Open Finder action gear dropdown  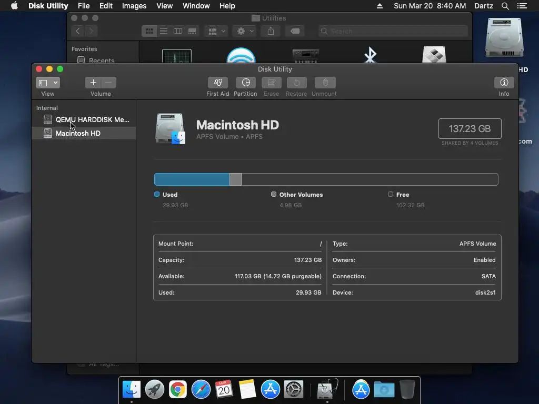pos(245,31)
